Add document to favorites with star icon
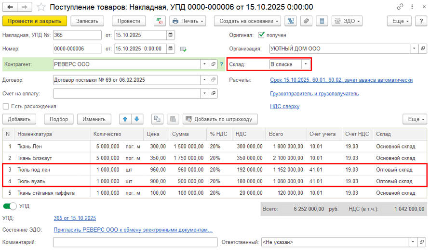 coord(41,7)
